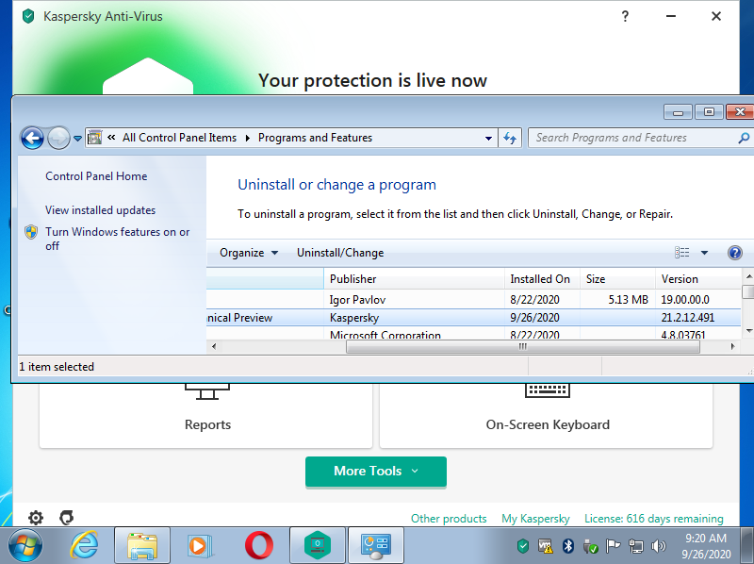
Task: Launch Opera browser from taskbar
Action: pos(258,546)
